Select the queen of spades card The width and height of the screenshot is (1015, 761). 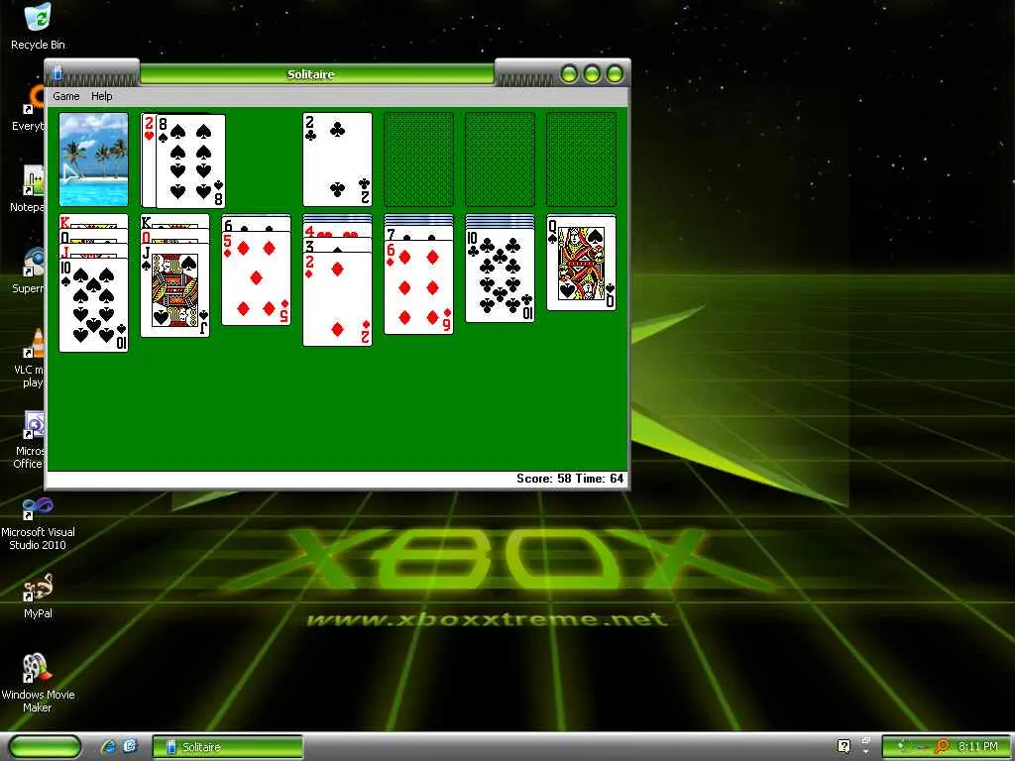[581, 264]
